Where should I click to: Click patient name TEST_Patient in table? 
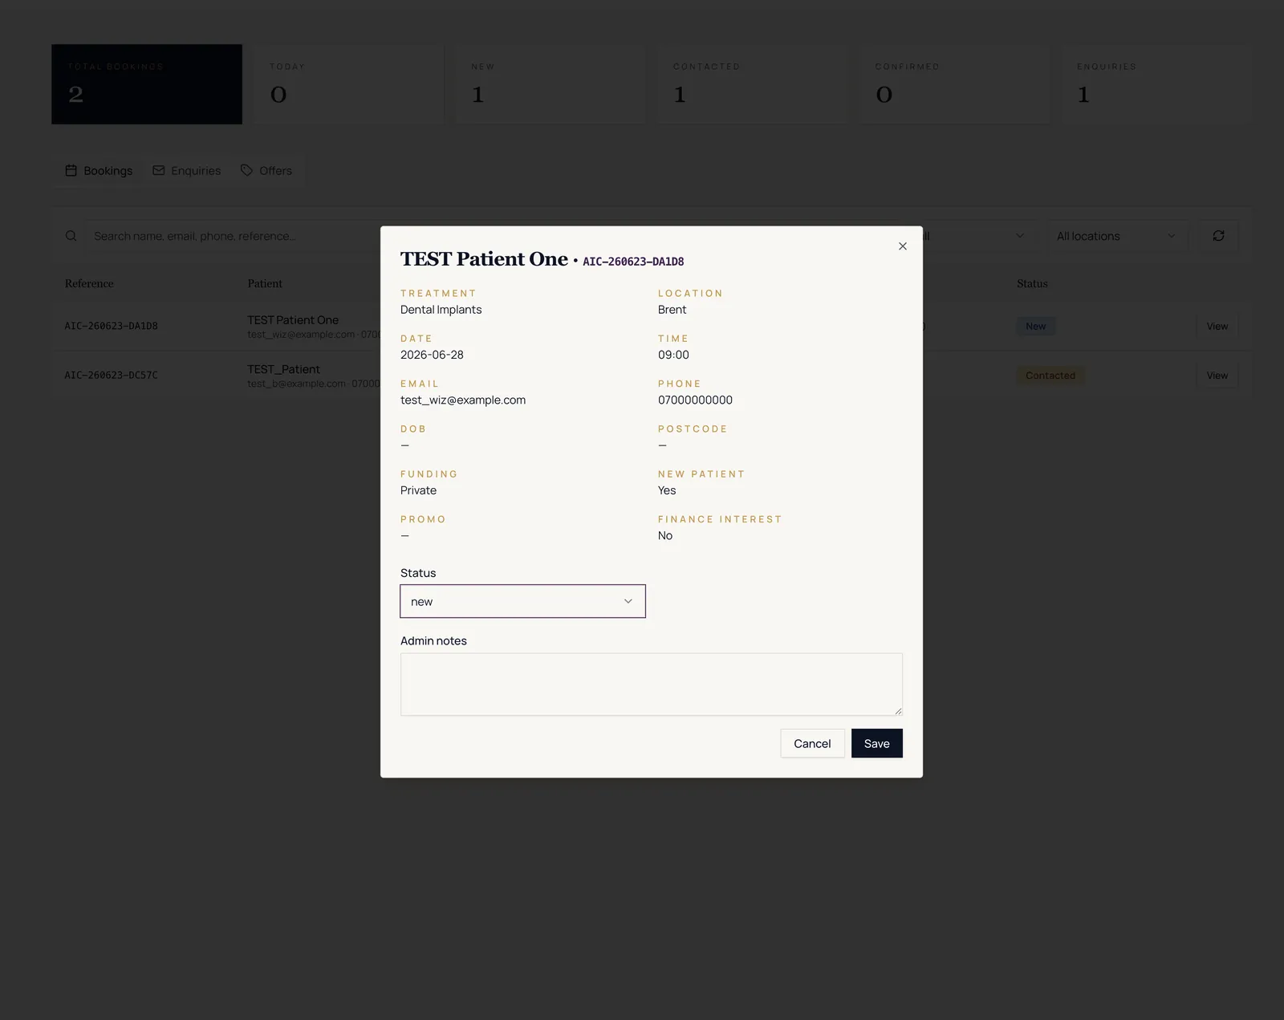click(283, 369)
